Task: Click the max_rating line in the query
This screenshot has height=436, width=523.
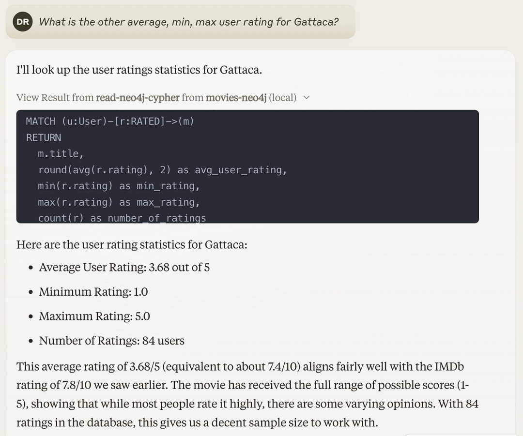Action: [x=119, y=202]
